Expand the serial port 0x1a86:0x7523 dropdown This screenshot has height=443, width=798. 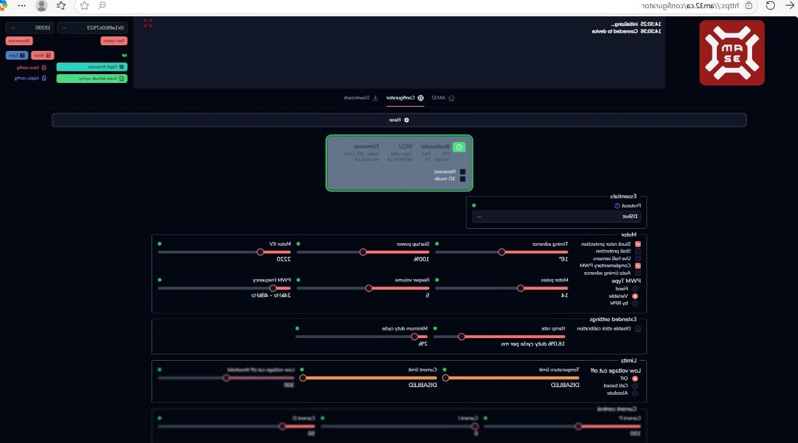click(x=92, y=28)
